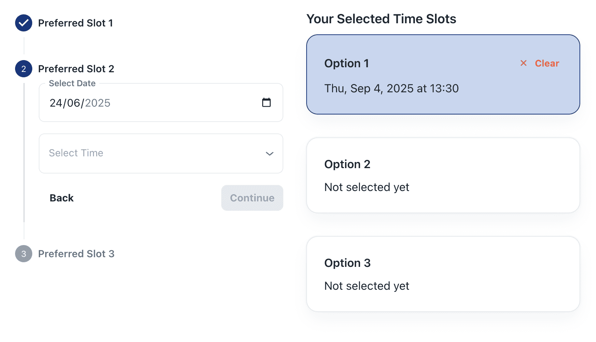The height and width of the screenshot is (342, 596).
Task: Click the day value 24 in date field
Action: pyautogui.click(x=56, y=103)
